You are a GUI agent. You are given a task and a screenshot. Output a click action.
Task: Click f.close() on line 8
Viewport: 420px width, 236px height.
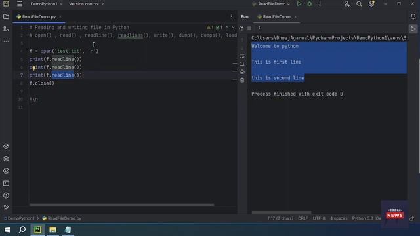coord(42,83)
